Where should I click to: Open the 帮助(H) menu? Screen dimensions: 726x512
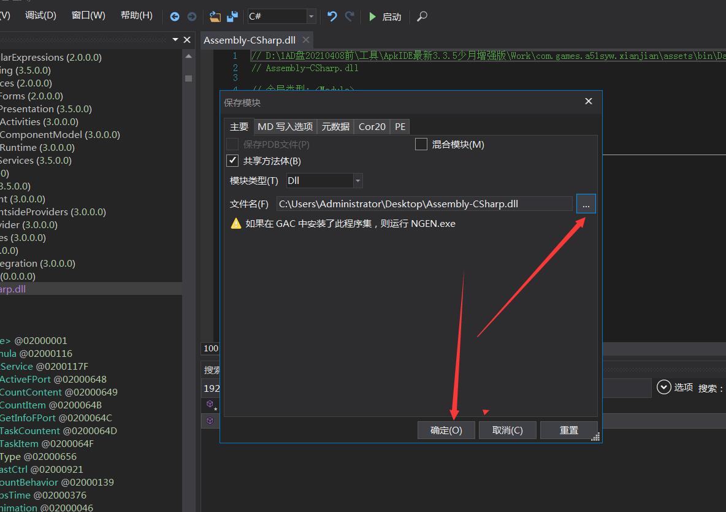click(x=137, y=15)
